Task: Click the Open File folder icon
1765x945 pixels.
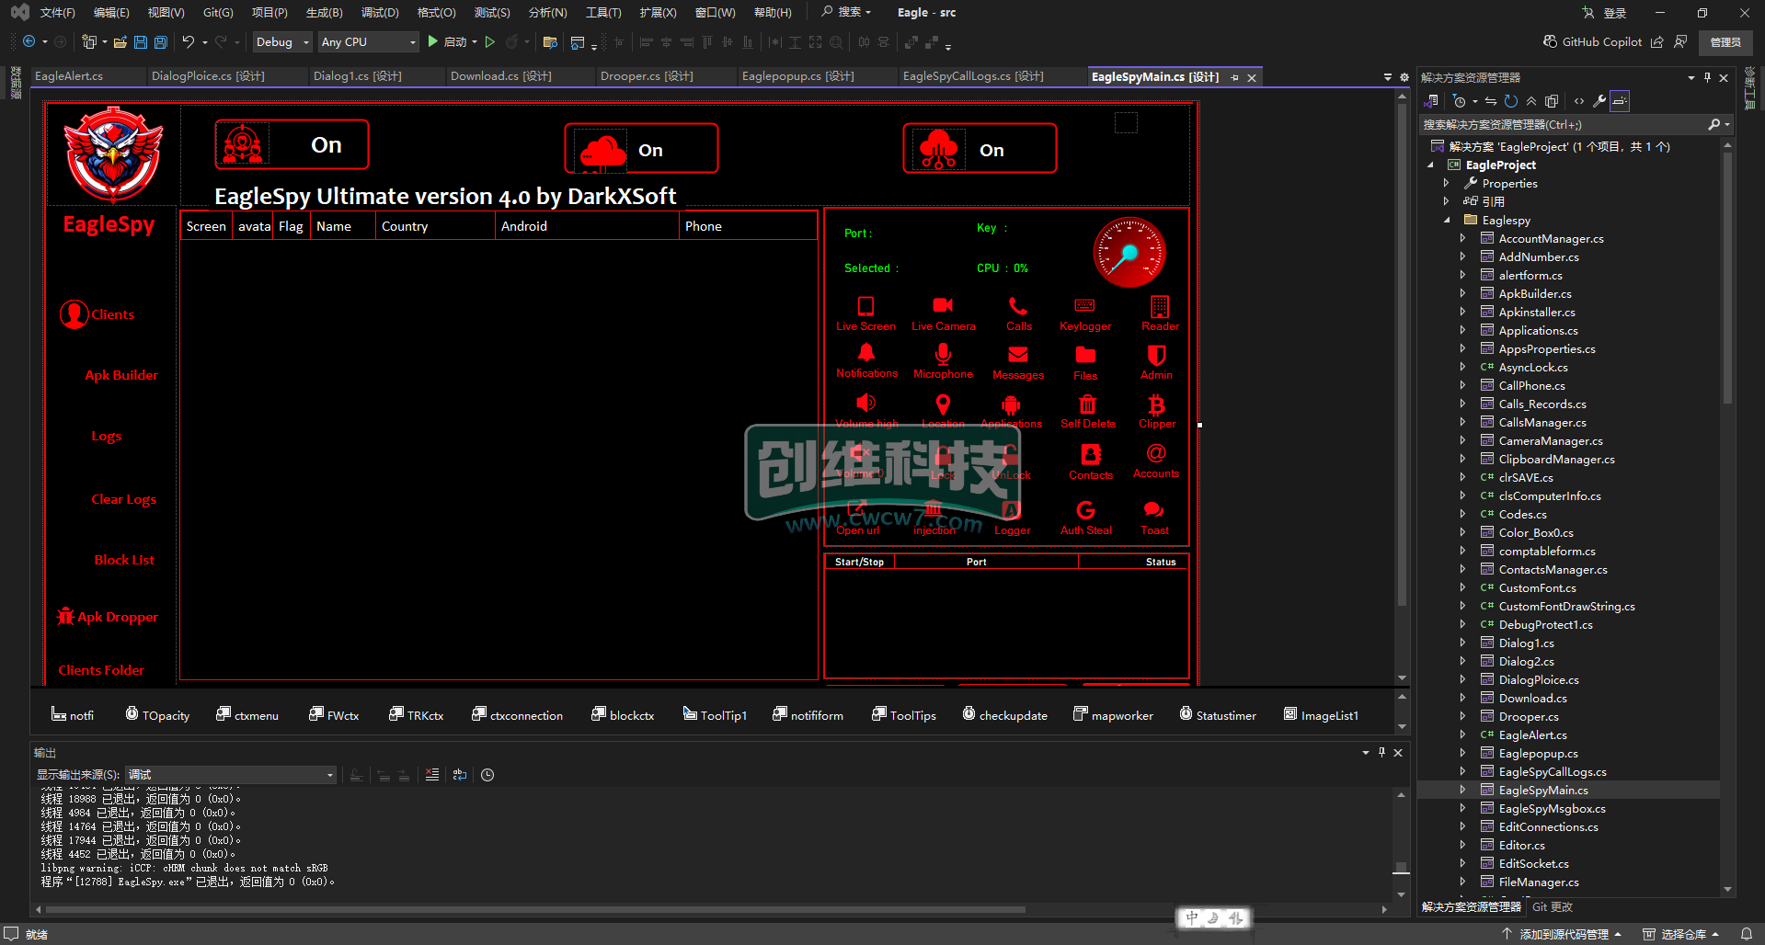Action: click(x=120, y=42)
